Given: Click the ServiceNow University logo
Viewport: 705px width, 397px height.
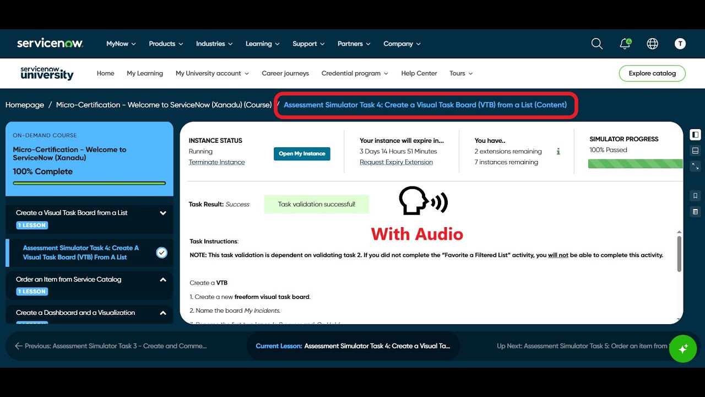Looking at the screenshot, I should (x=47, y=73).
